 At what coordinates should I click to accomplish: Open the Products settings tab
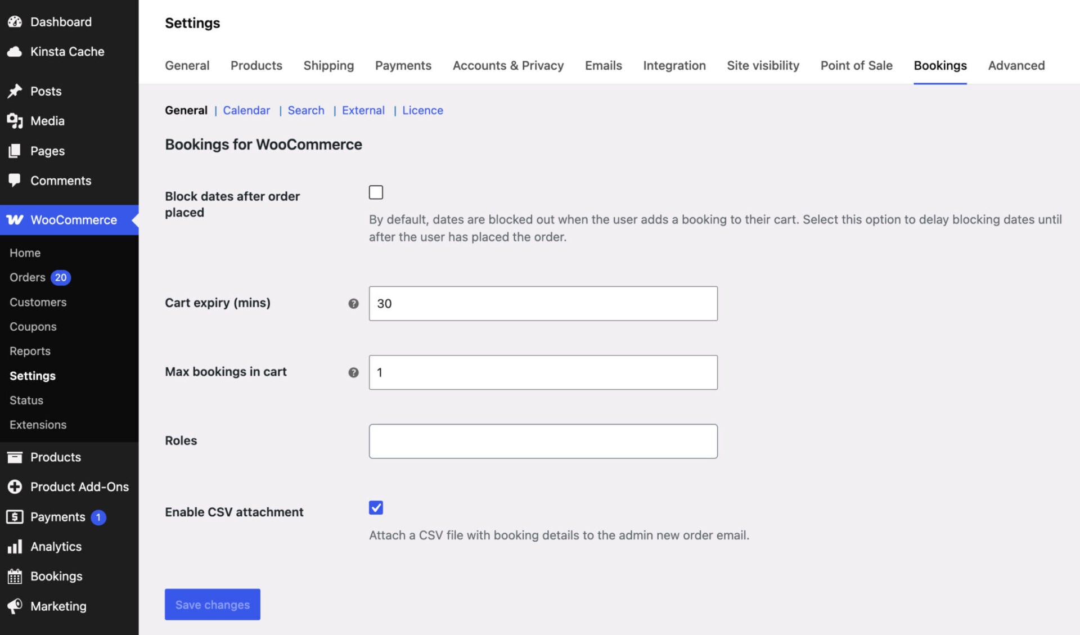coord(256,65)
